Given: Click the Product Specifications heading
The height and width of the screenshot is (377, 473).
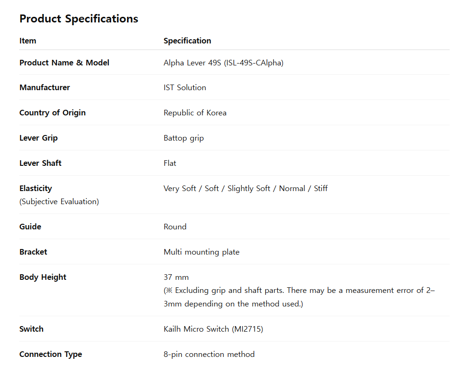Looking at the screenshot, I should [79, 19].
